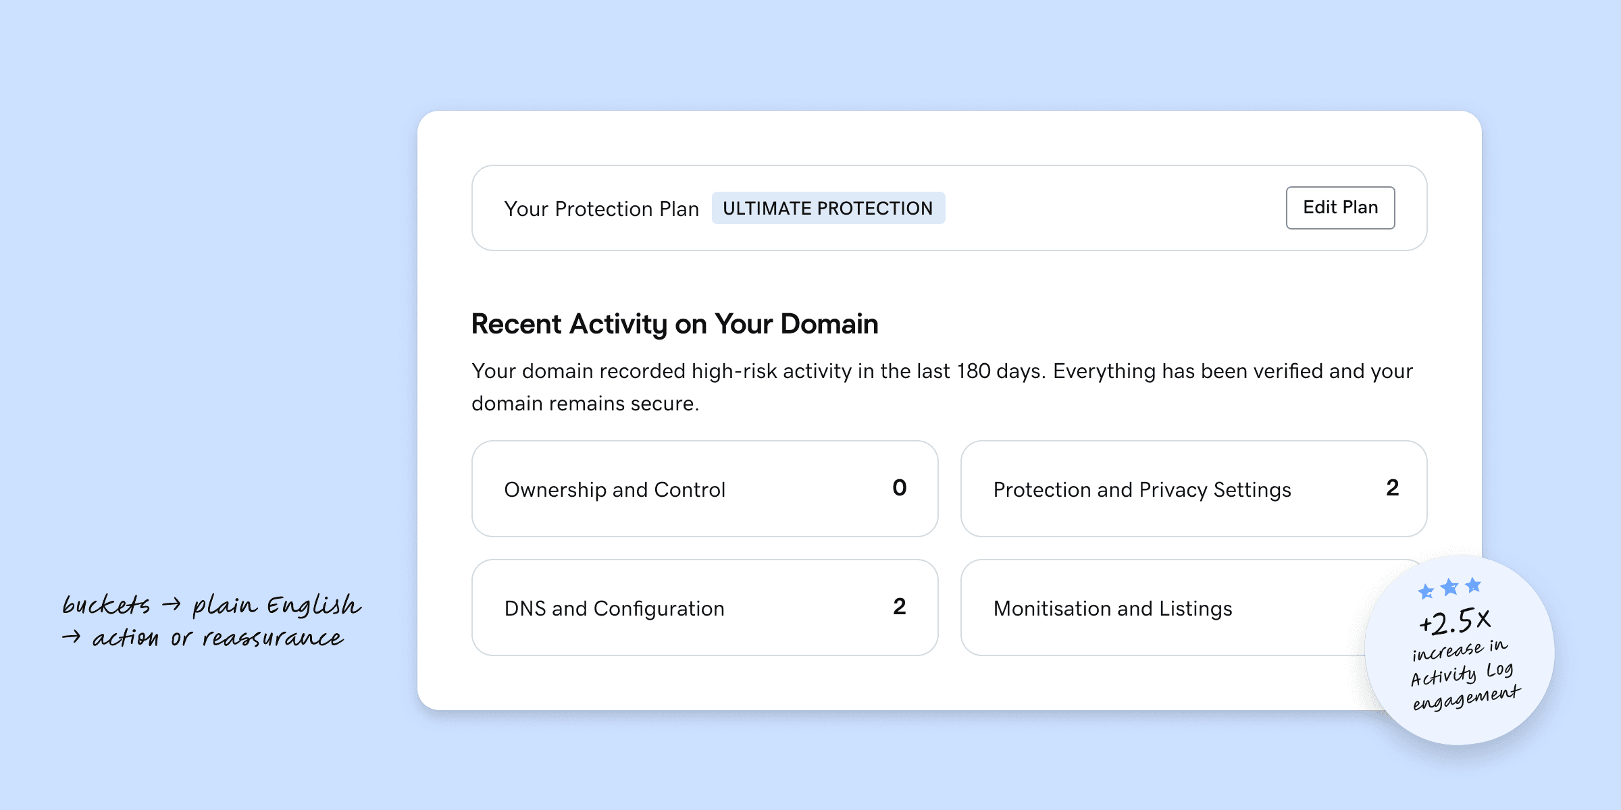Click the arrow before 'action or reassurance'

(71, 637)
